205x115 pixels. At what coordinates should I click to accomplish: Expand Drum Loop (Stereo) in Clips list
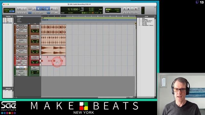pyautogui.click(x=141, y=20)
